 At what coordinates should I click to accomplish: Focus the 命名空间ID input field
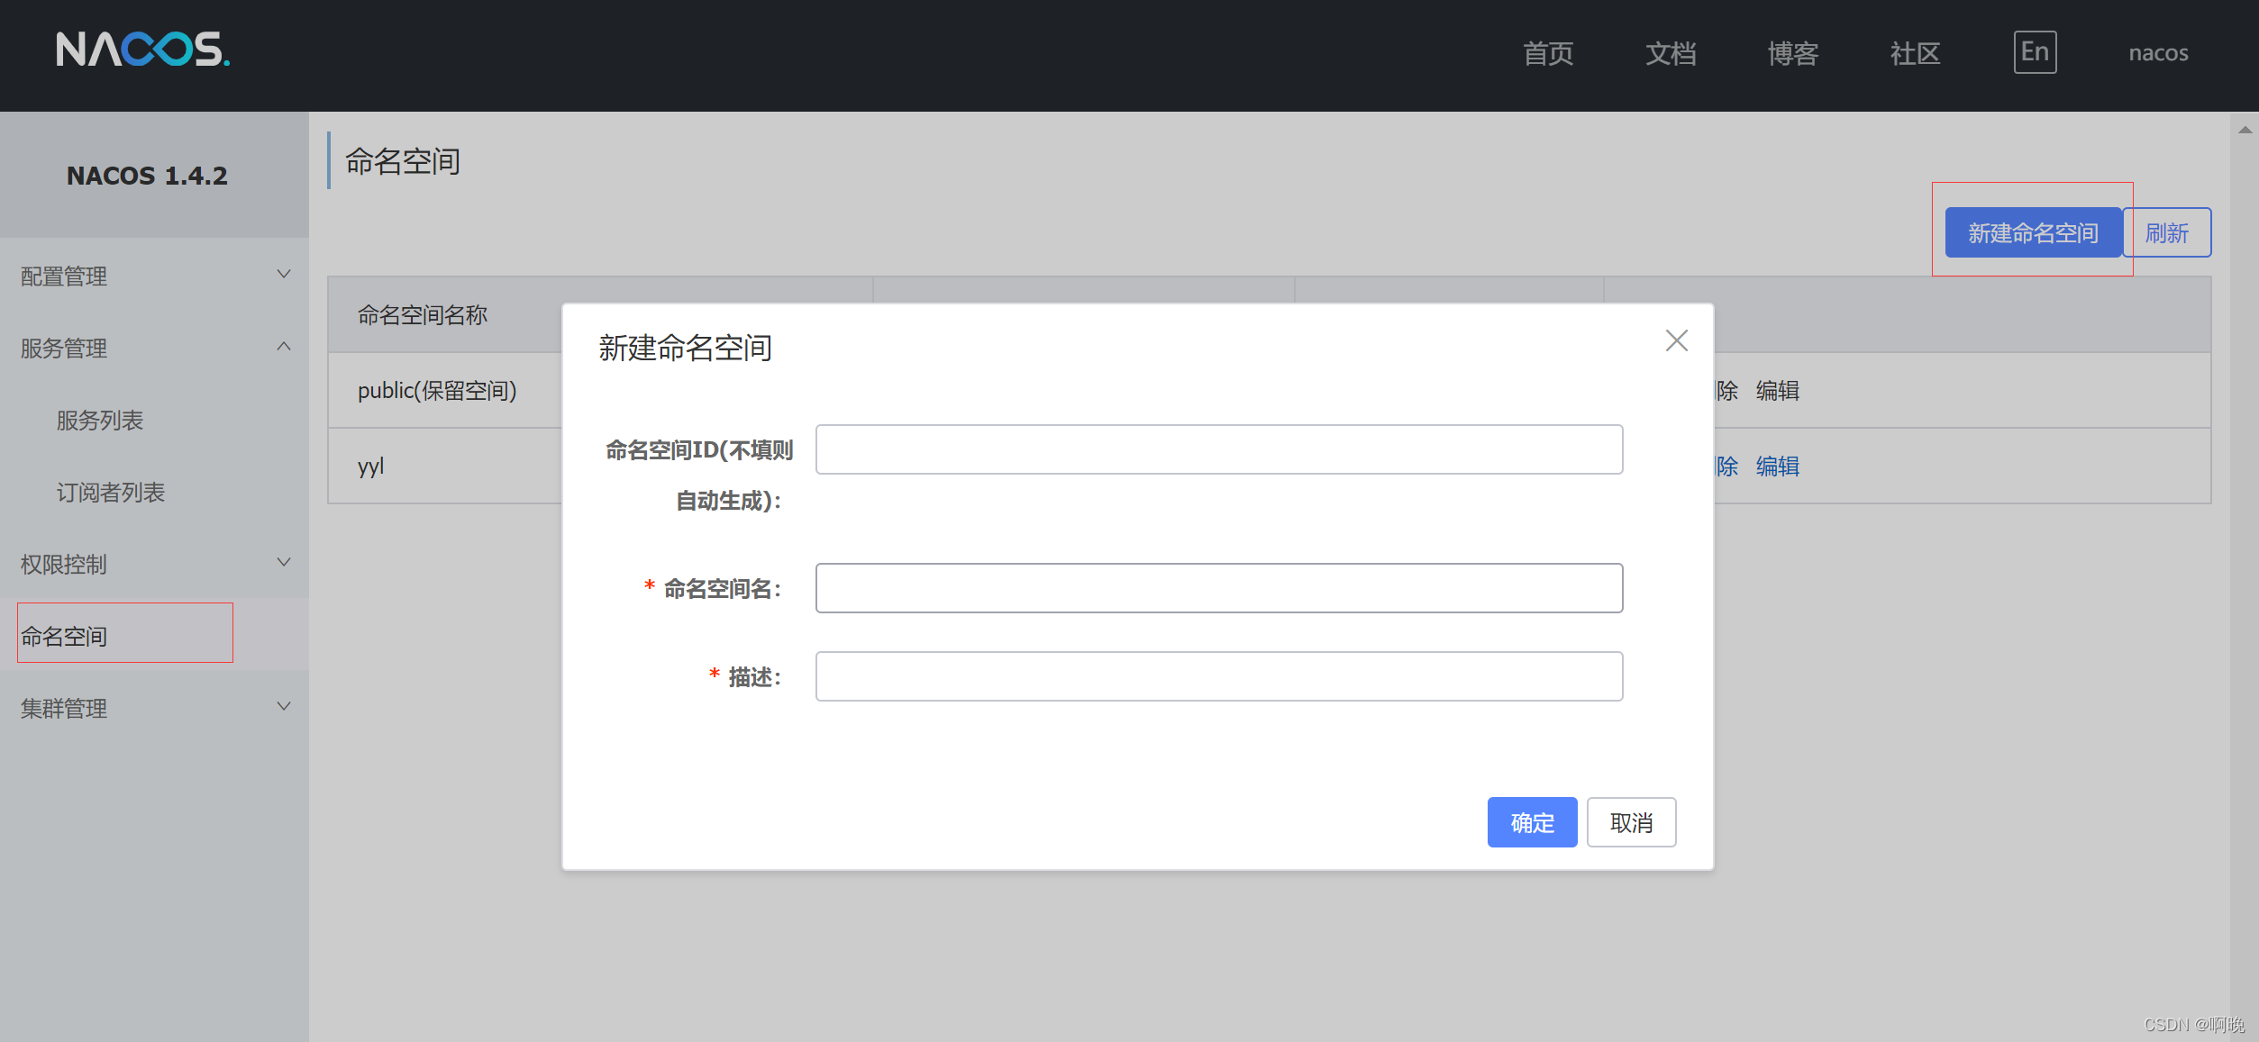pyautogui.click(x=1219, y=449)
